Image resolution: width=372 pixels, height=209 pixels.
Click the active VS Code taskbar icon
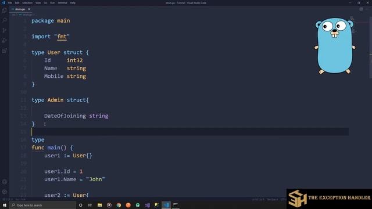166,205
